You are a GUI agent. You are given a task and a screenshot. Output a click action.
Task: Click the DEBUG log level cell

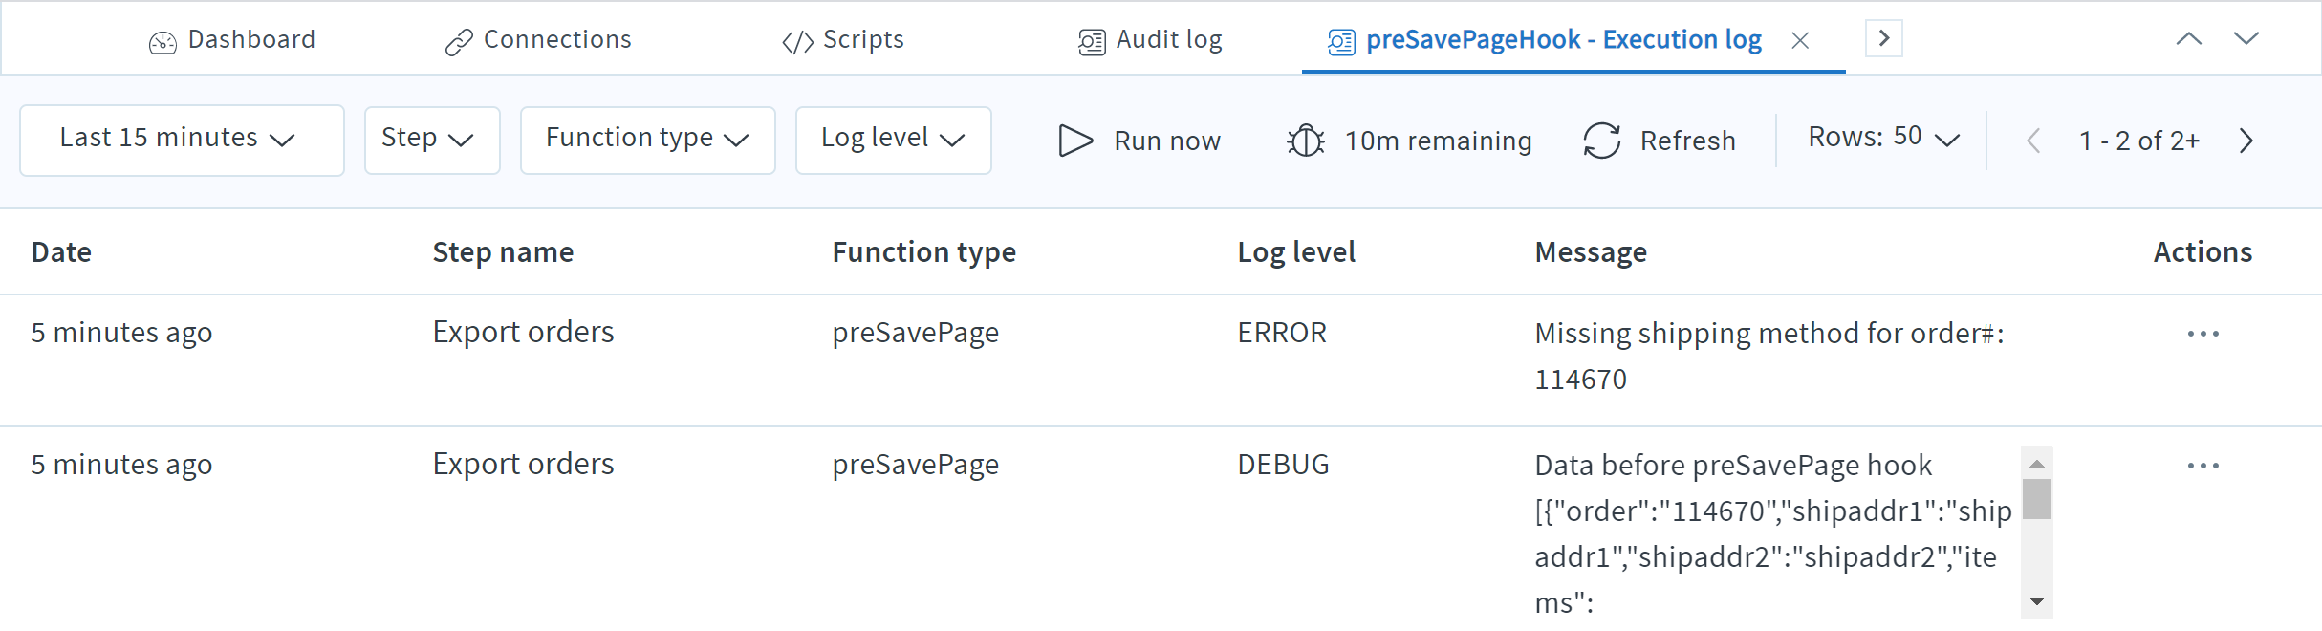click(1283, 465)
